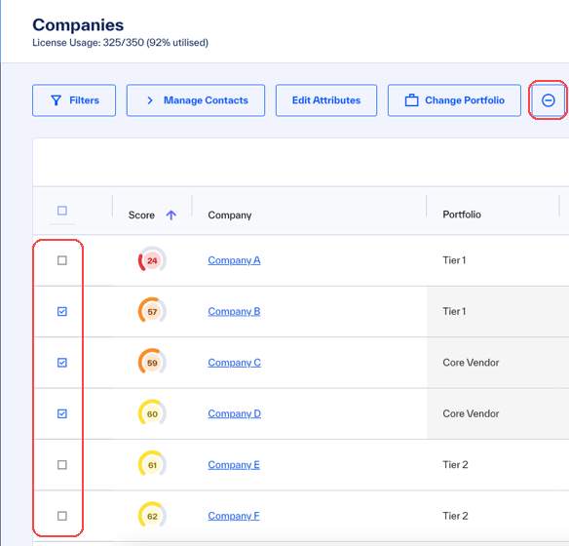Open the Company E link

tap(234, 465)
